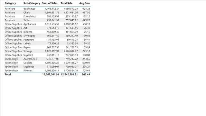Click the Fasteners sub-category cell
Screen dimensions: 206x116
click(x=29, y=40)
